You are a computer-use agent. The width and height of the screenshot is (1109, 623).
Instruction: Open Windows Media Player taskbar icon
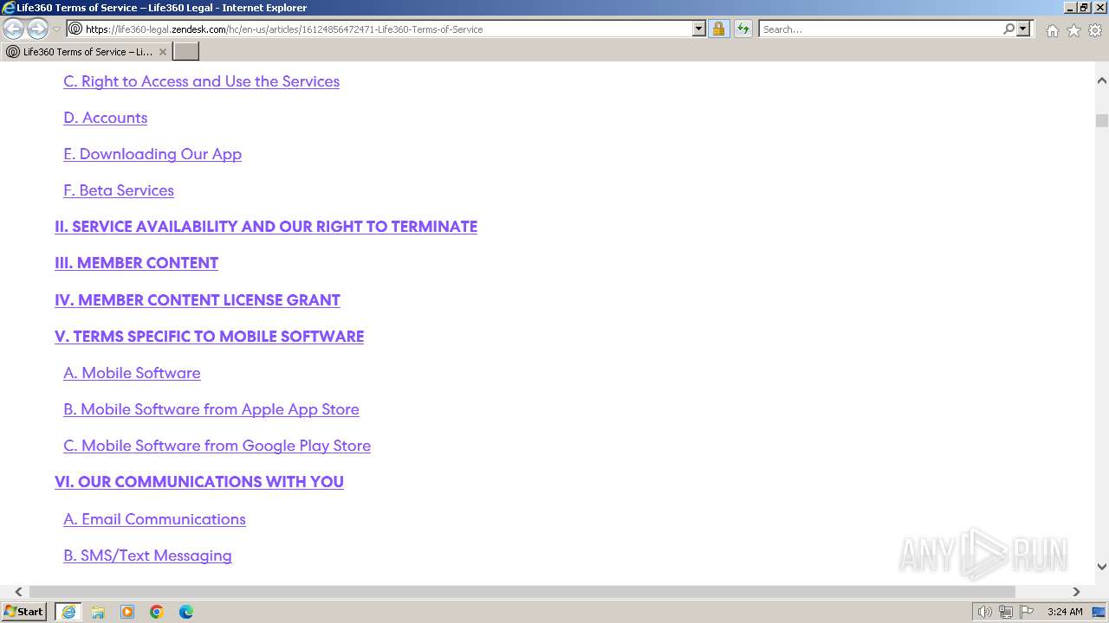coord(127,612)
